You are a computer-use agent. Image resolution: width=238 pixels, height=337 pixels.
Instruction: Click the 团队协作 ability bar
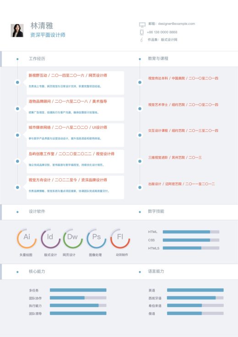pyautogui.click(x=78, y=298)
